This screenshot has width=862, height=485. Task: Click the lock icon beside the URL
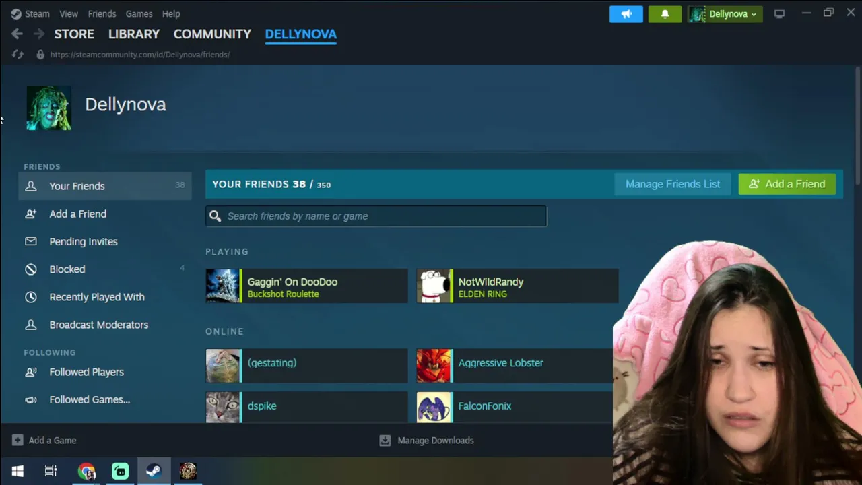point(40,55)
